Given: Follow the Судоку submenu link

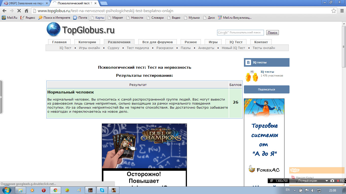Looking at the screenshot, I should [113, 48].
